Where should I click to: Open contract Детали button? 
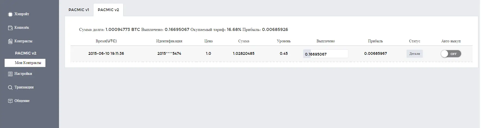tap(414, 54)
